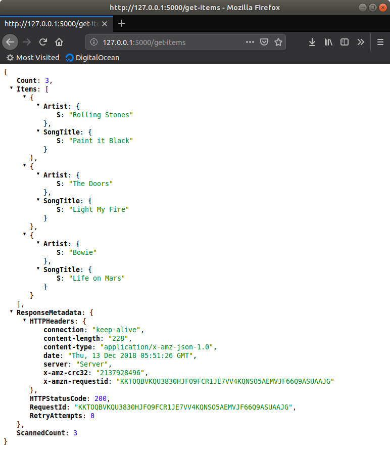Toggle the sidebar view icon

coord(345,42)
